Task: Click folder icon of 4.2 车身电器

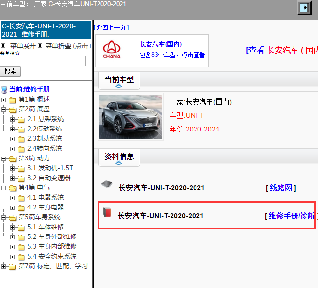Action: click(21, 208)
